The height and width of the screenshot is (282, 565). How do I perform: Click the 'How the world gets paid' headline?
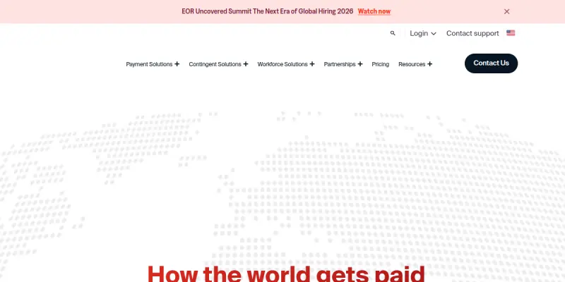pos(286,274)
